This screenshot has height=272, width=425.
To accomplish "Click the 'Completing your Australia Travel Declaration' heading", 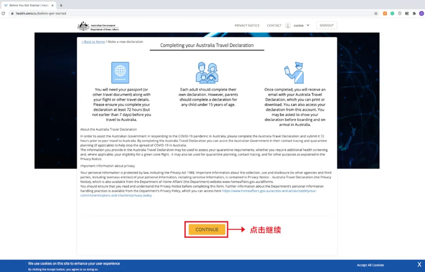I will [207, 45].
